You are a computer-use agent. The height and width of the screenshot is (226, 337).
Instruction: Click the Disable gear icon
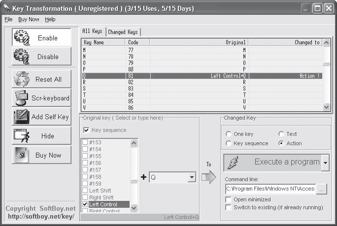click(22, 57)
